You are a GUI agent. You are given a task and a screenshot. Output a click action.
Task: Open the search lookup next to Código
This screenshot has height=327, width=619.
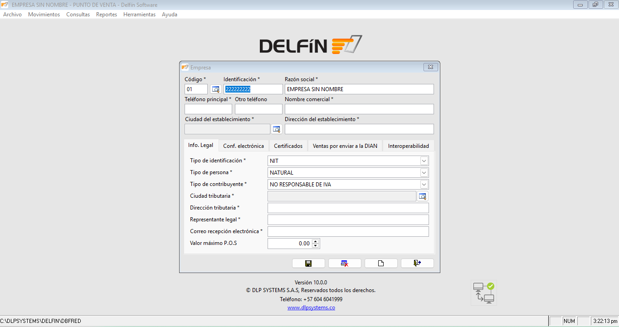215,89
